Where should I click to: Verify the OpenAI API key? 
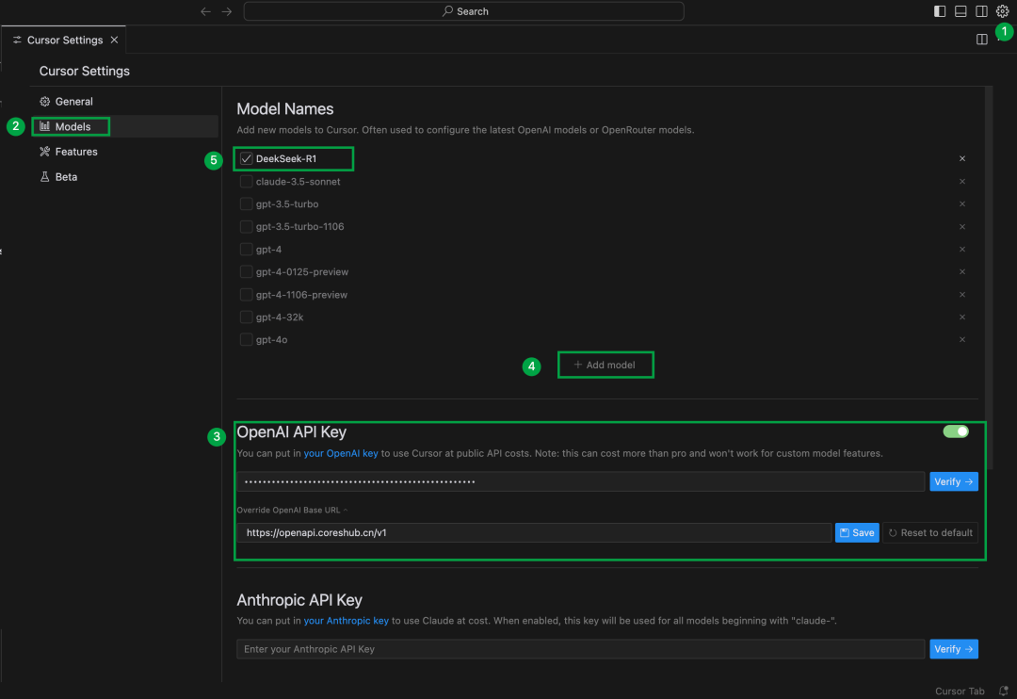coord(953,481)
